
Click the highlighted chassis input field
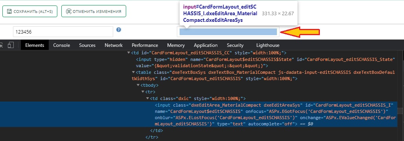point(228,32)
